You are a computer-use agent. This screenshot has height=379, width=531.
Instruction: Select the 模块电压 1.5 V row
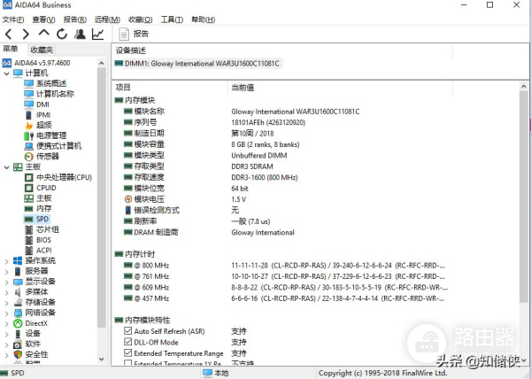[185, 199]
